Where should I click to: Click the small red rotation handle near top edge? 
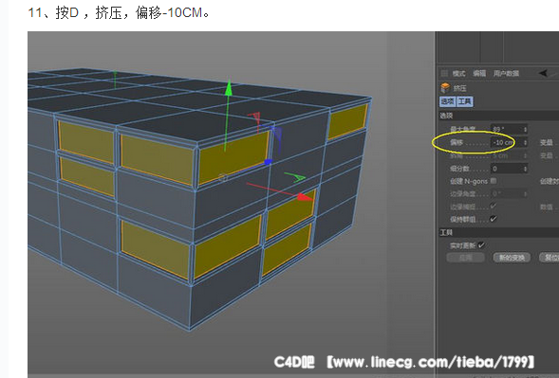[254, 117]
